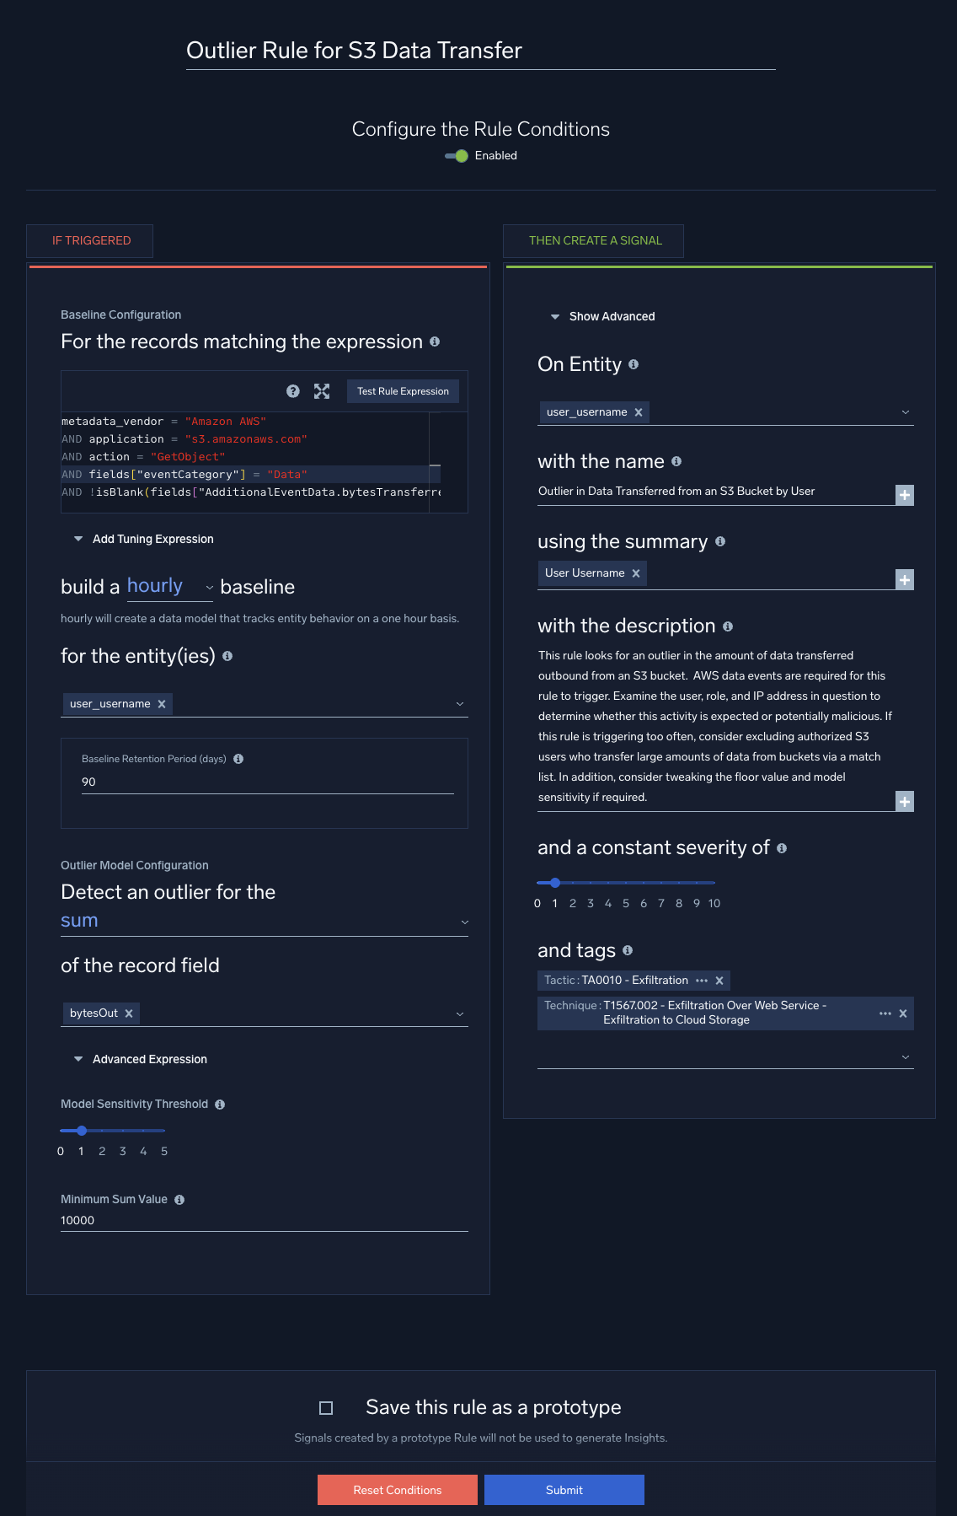
Task: Show info for Model Sensitivity Threshold
Action: (x=220, y=1105)
